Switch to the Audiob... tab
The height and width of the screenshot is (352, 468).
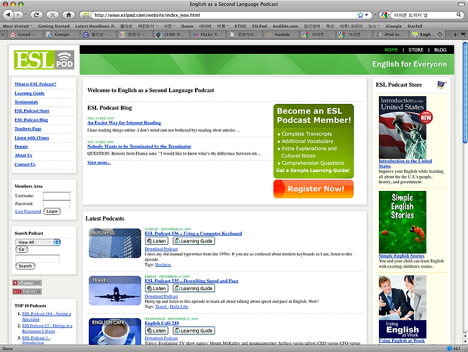282,34
